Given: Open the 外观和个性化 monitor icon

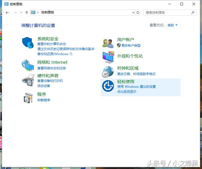Looking at the screenshot, I should 108,57.
